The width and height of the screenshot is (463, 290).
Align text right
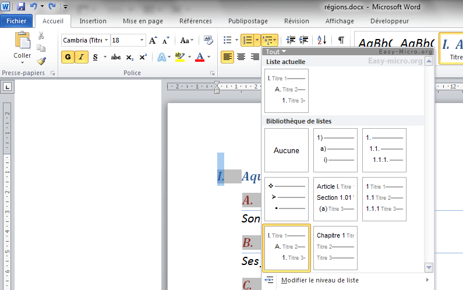255,56
